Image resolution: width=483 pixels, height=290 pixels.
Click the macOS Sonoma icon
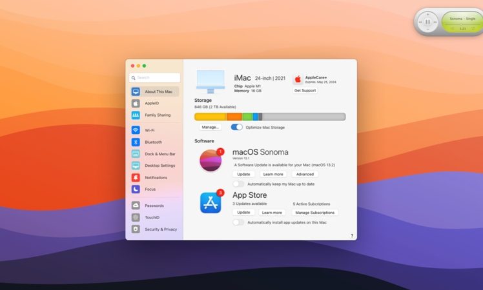click(211, 160)
